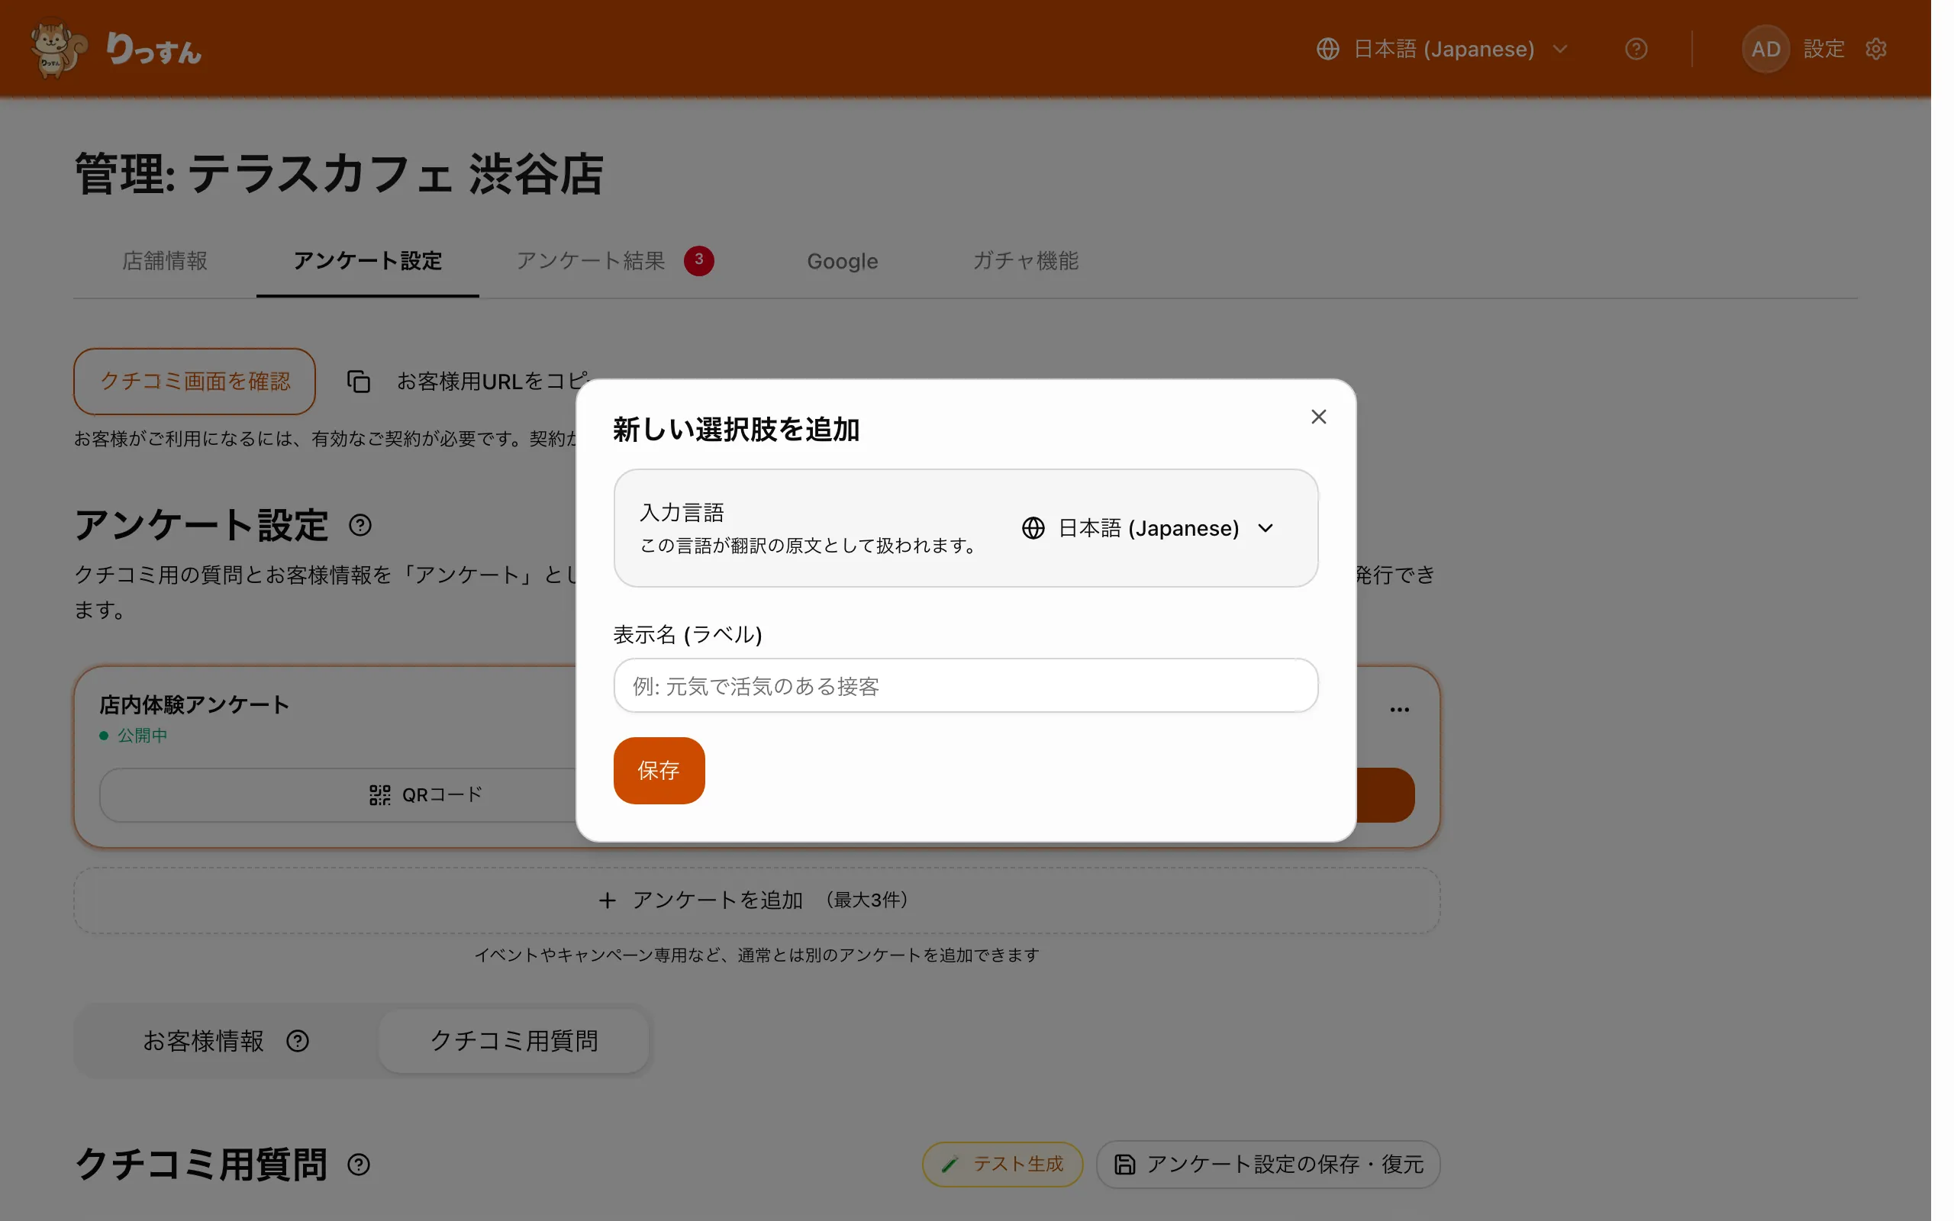Click the settings gear icon
Screen dimensions: 1954x1221
coord(1875,50)
